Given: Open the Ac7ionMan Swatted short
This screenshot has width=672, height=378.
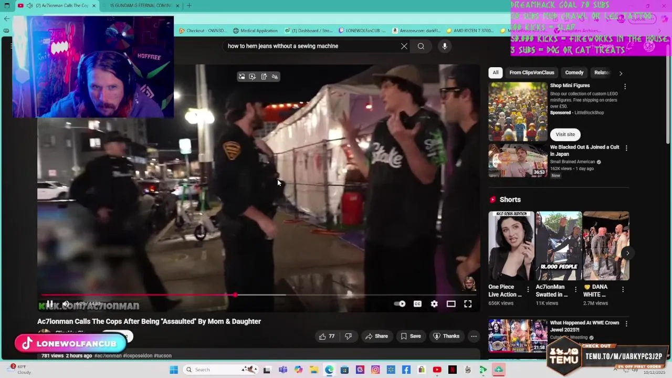Looking at the screenshot, I should (559, 246).
